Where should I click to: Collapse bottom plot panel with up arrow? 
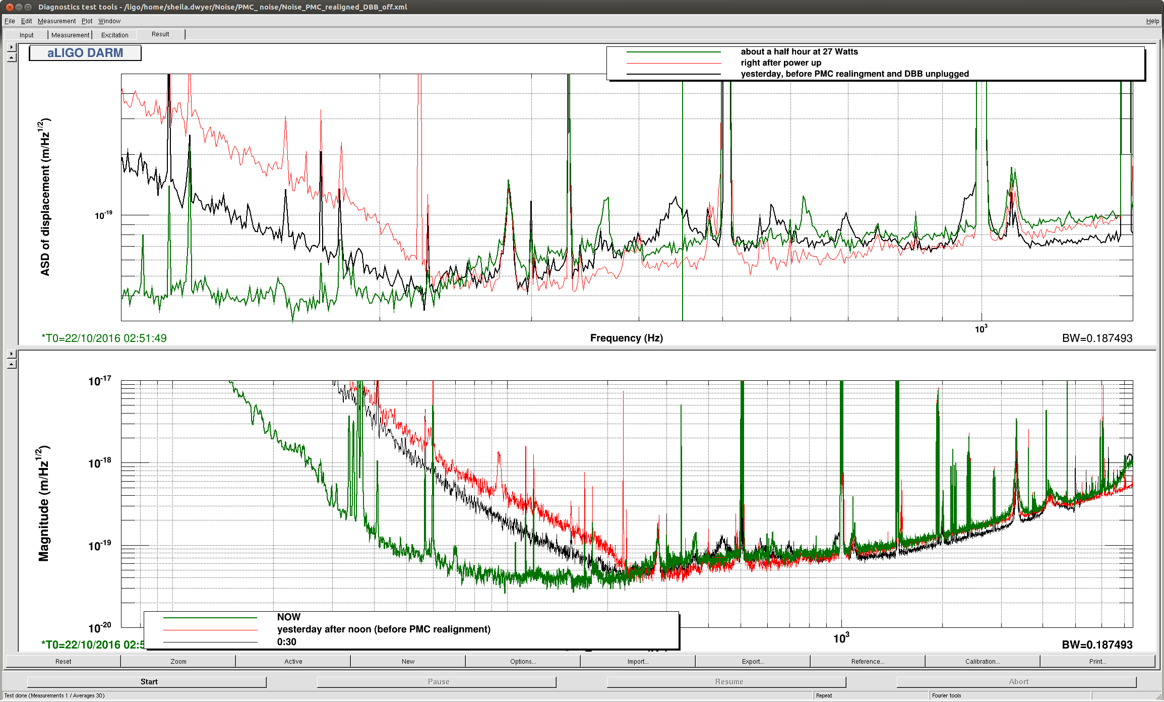point(12,364)
